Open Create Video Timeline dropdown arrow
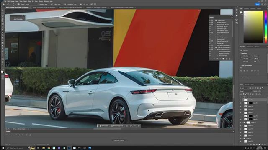The height and width of the screenshot is (150, 268). click(x=127, y=140)
